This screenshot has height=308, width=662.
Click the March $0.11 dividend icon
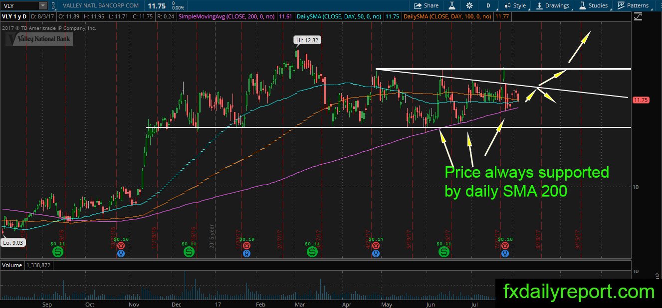[312, 252]
